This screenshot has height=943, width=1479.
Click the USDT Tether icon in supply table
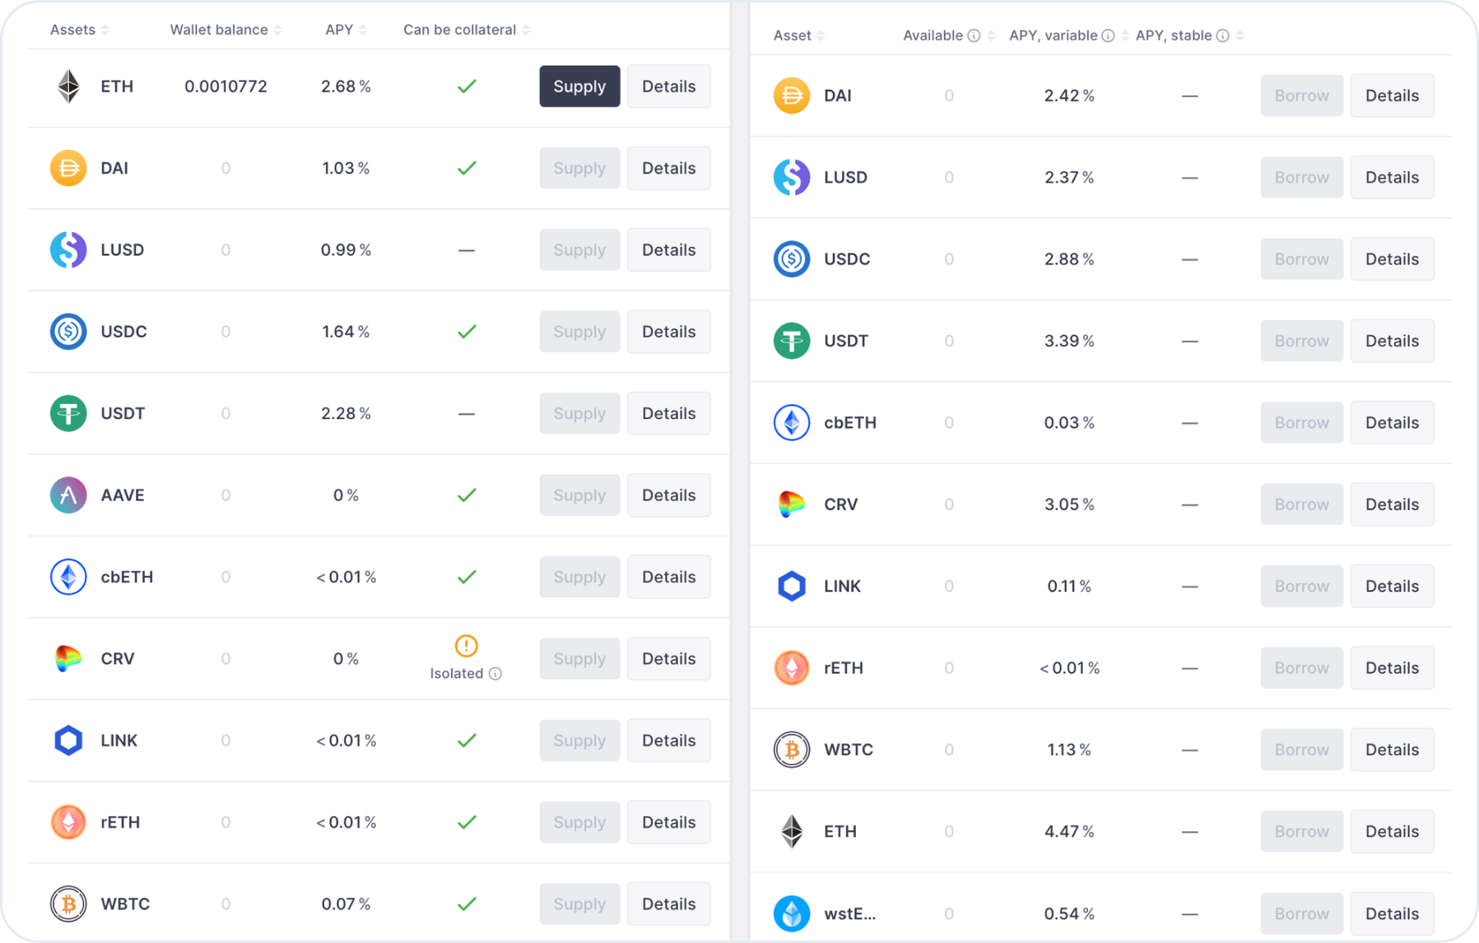[x=68, y=413]
